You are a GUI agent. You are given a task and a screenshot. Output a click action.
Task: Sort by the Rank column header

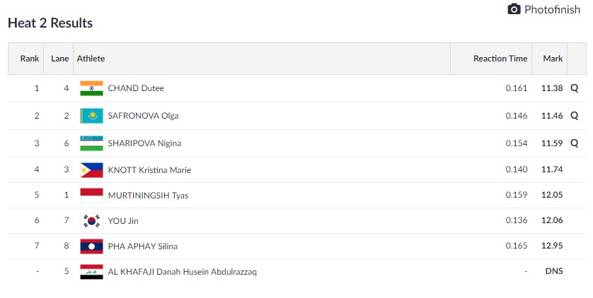click(30, 59)
